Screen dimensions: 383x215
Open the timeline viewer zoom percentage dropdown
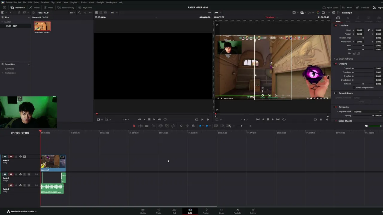(x=218, y=13)
